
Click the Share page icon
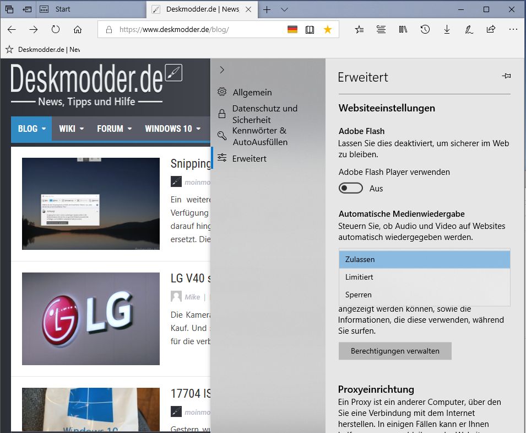(491, 30)
